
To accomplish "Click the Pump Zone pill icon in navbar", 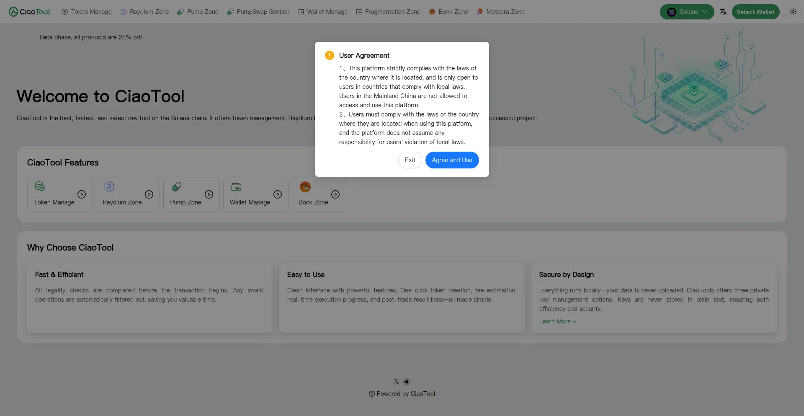I will pos(180,12).
